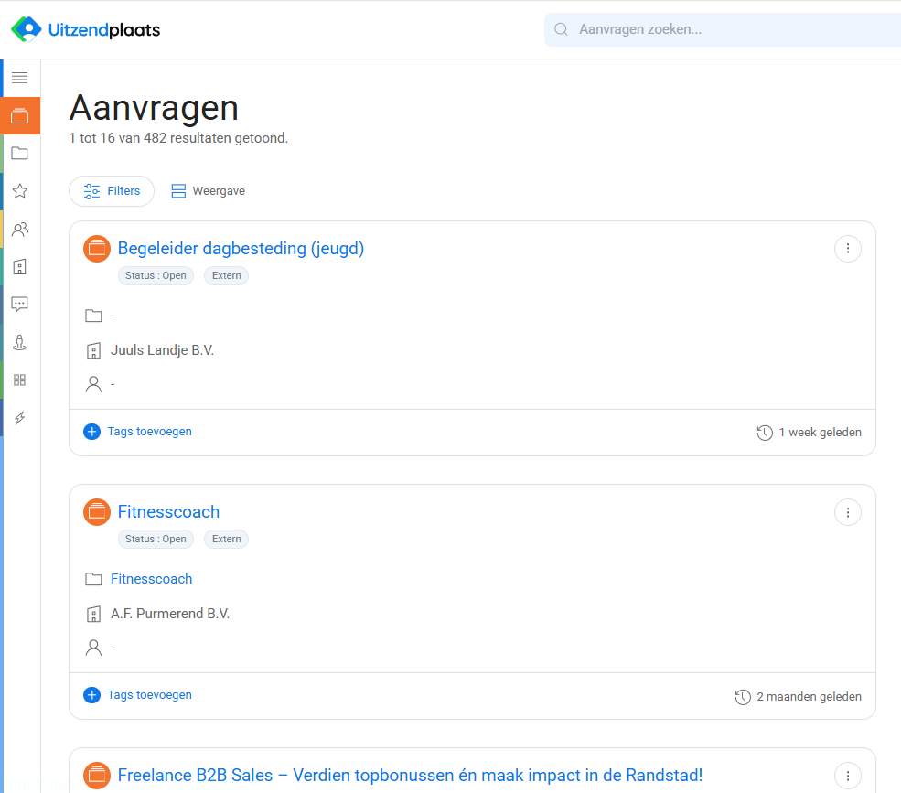Select the orange Aanvragen sidebar icon
This screenshot has height=793, width=901.
[19, 116]
